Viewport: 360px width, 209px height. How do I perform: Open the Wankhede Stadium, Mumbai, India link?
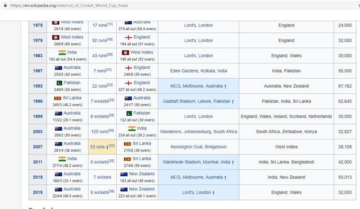(196, 162)
